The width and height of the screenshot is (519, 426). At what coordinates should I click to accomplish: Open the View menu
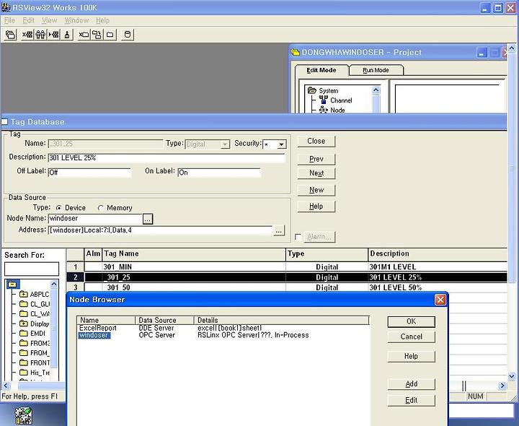pos(49,20)
